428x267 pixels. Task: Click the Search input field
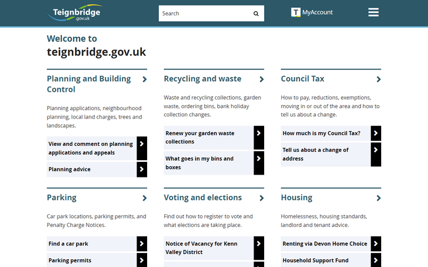point(203,13)
